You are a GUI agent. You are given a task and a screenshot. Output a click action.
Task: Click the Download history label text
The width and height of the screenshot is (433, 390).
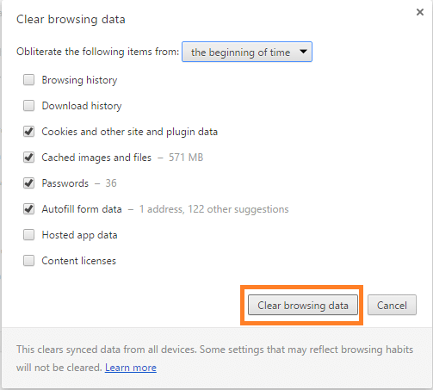tap(82, 106)
